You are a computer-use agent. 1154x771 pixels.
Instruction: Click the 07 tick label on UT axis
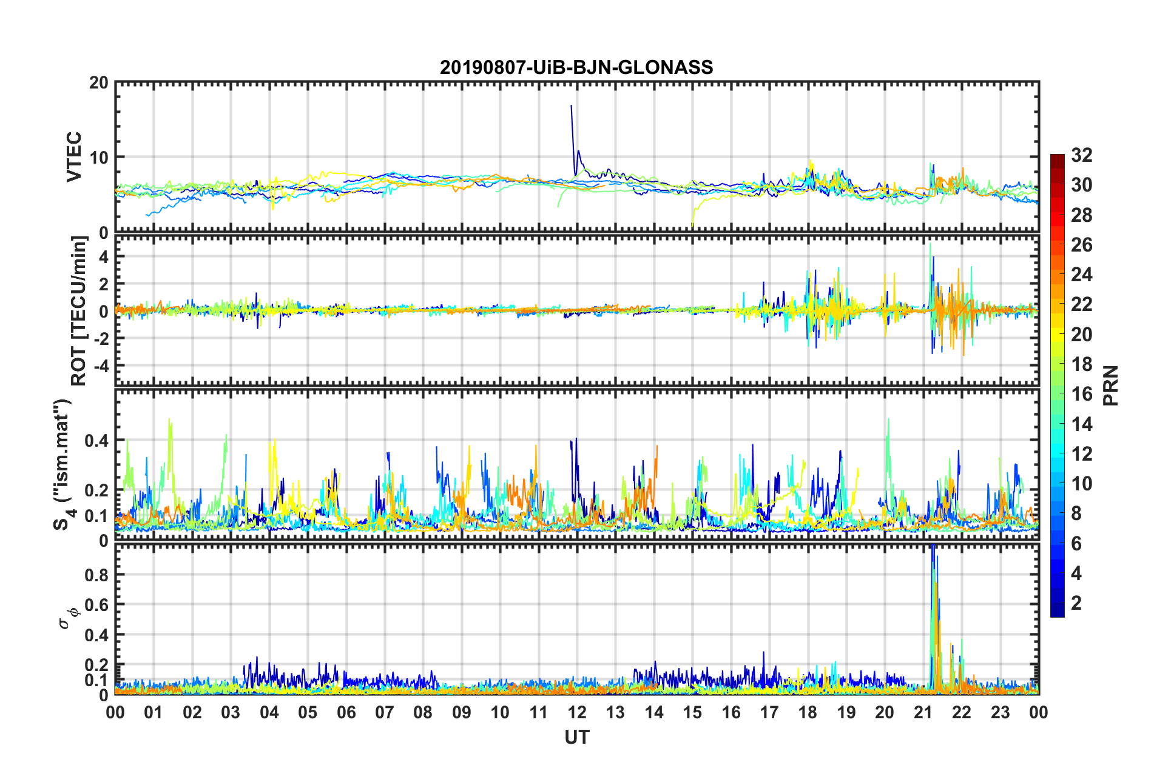coord(385,712)
